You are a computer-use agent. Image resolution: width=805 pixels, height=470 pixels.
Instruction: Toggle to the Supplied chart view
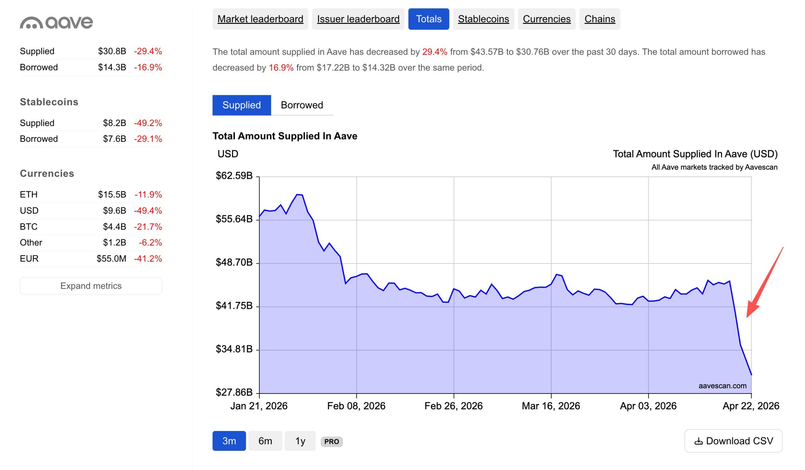pyautogui.click(x=241, y=105)
